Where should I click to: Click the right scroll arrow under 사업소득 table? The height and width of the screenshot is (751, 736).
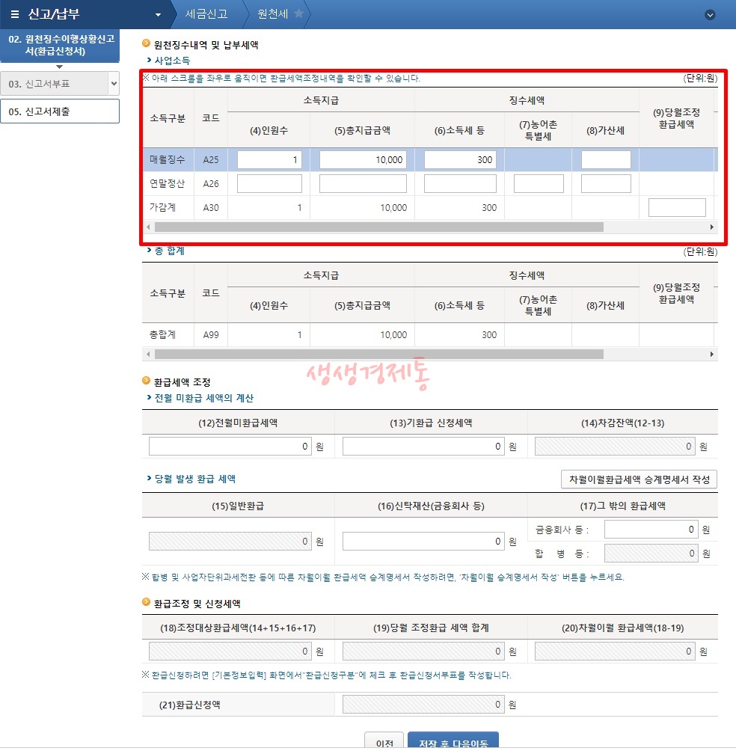click(x=712, y=226)
